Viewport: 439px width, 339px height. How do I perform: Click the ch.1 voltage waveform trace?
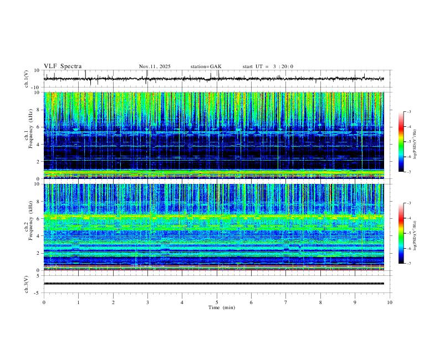[213, 79]
